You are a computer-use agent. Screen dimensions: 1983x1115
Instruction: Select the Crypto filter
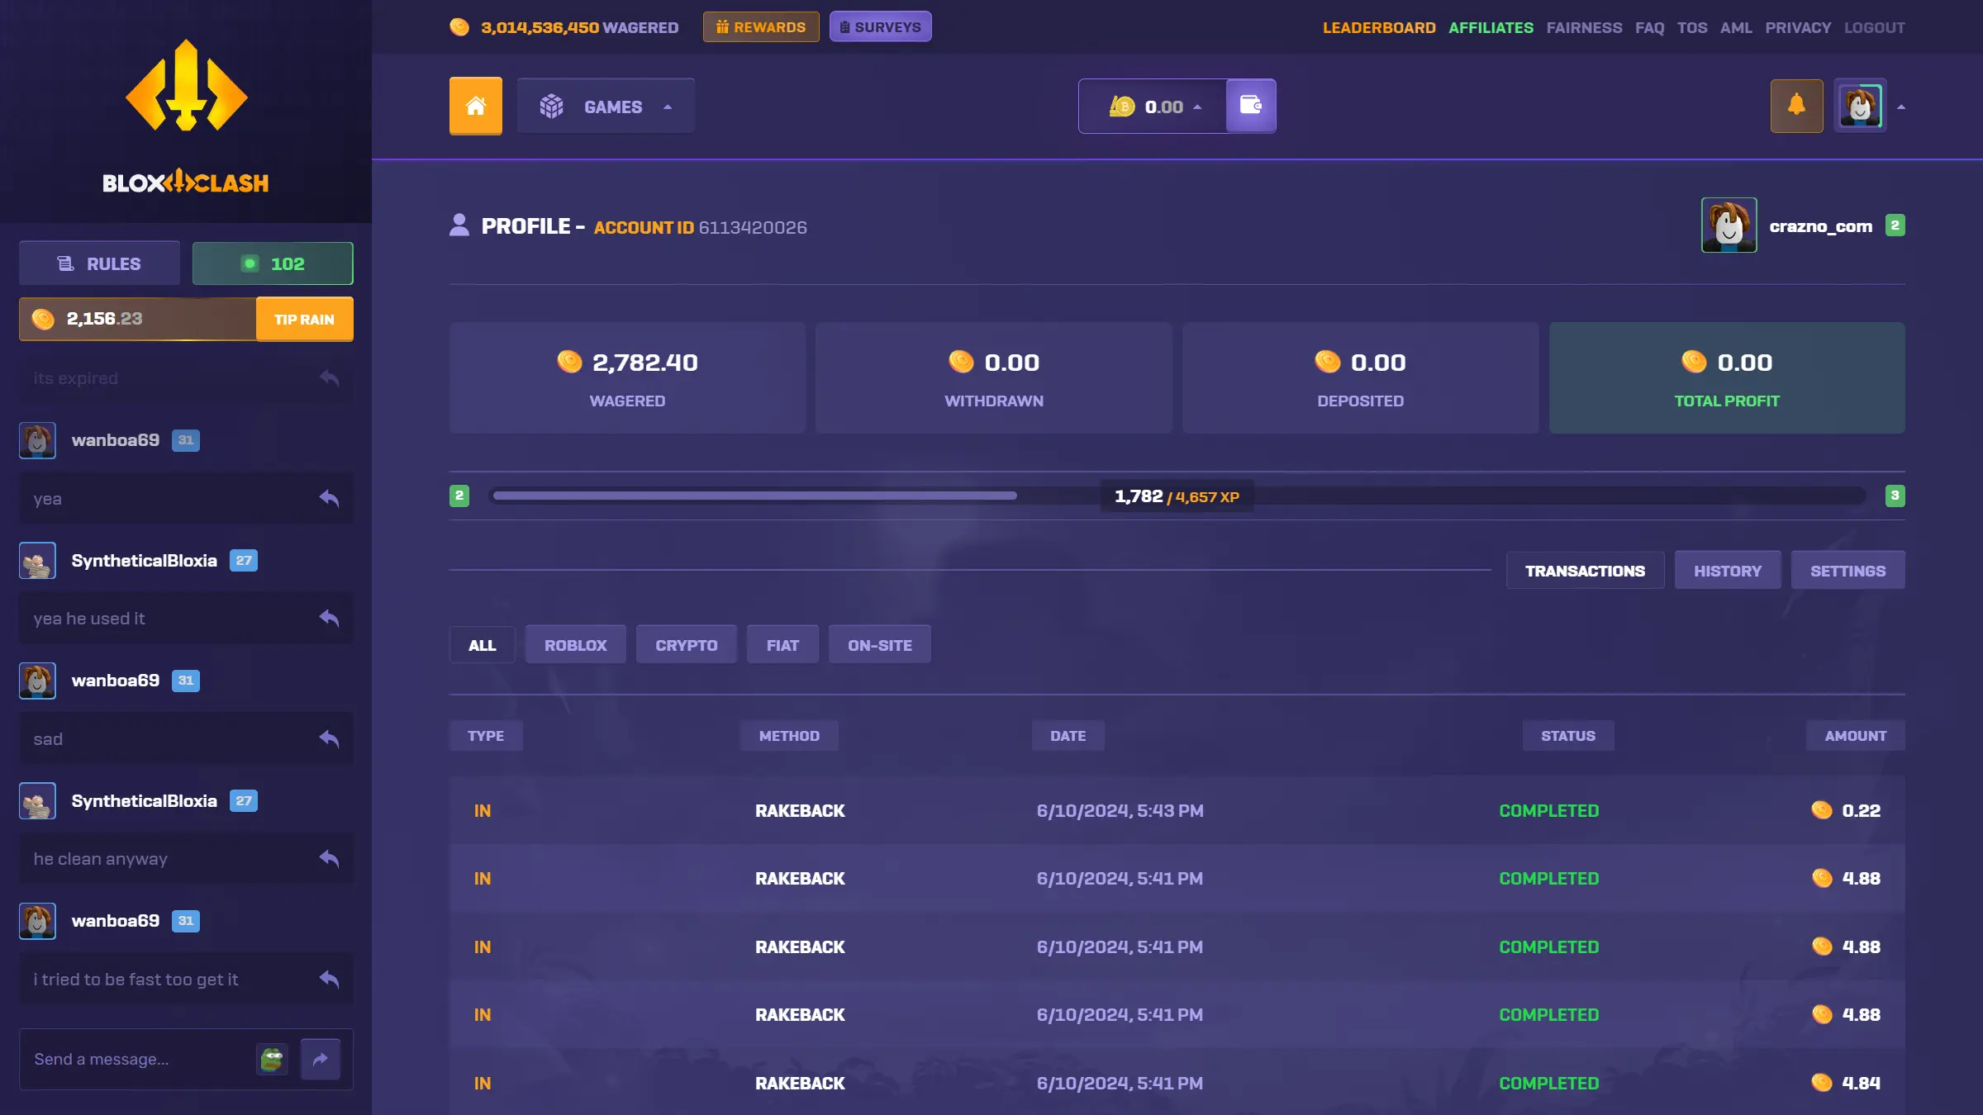tap(686, 645)
